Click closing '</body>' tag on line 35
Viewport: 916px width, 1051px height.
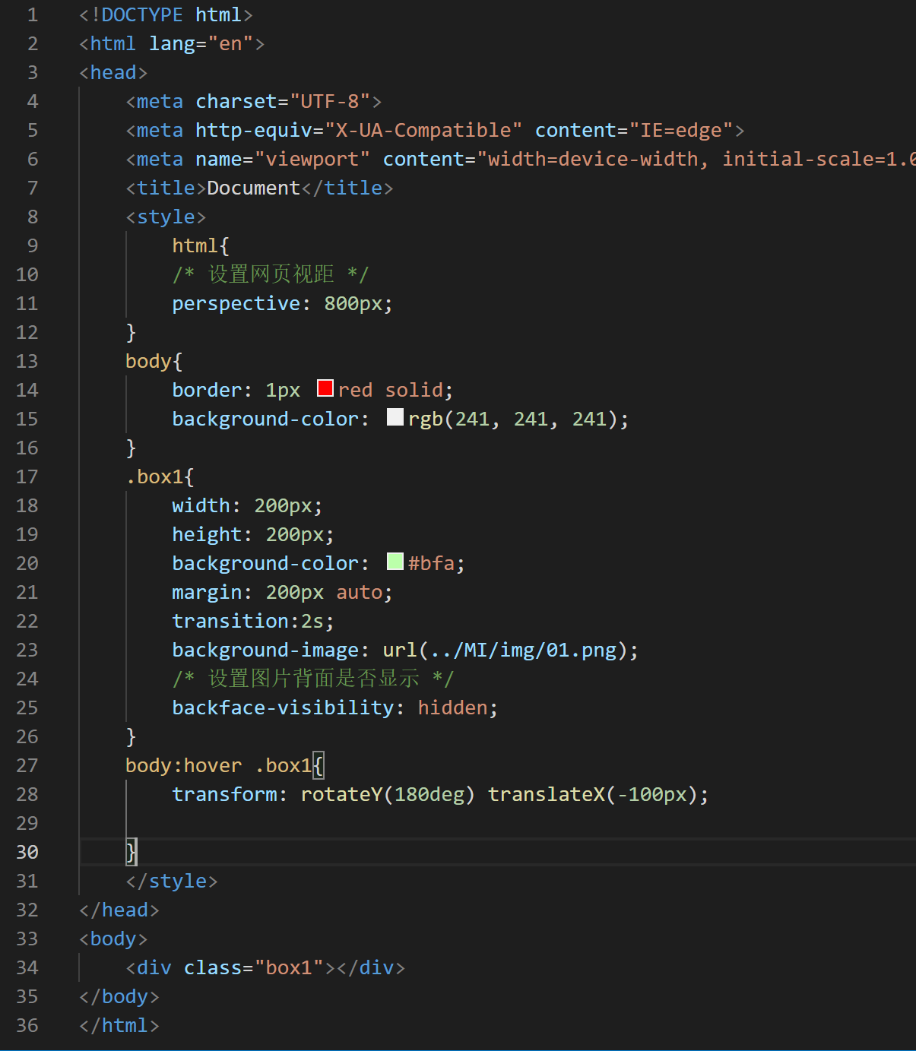[119, 996]
